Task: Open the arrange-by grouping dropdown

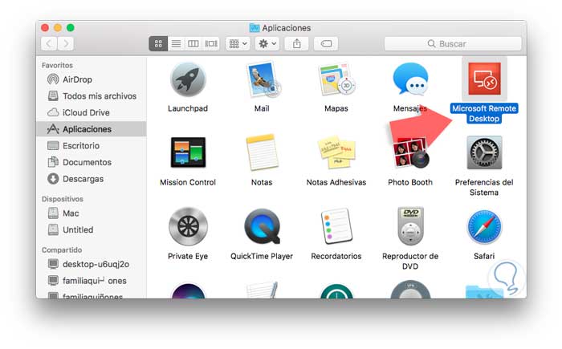Action: [x=238, y=43]
